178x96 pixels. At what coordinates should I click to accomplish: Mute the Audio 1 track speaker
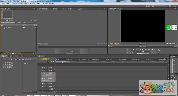point(43,79)
